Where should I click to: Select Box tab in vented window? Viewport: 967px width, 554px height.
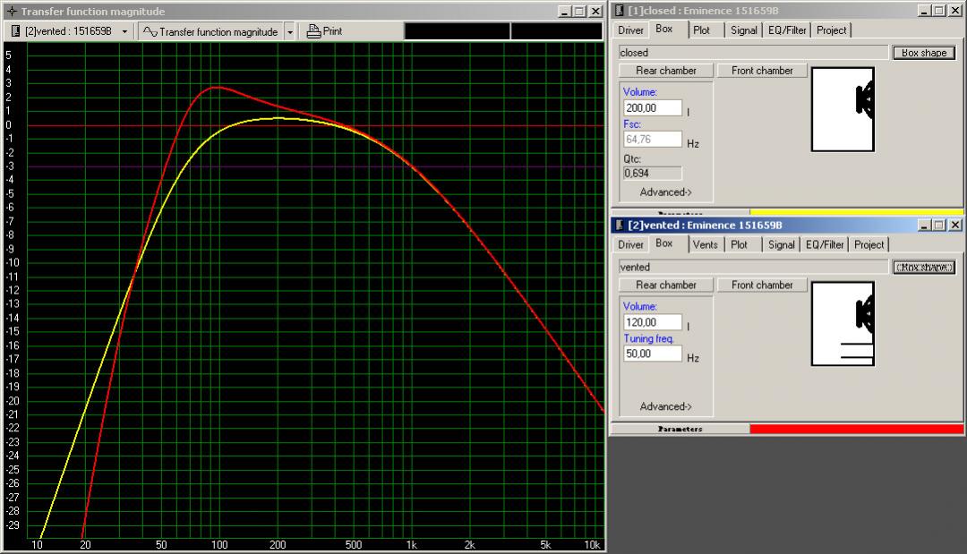click(664, 243)
